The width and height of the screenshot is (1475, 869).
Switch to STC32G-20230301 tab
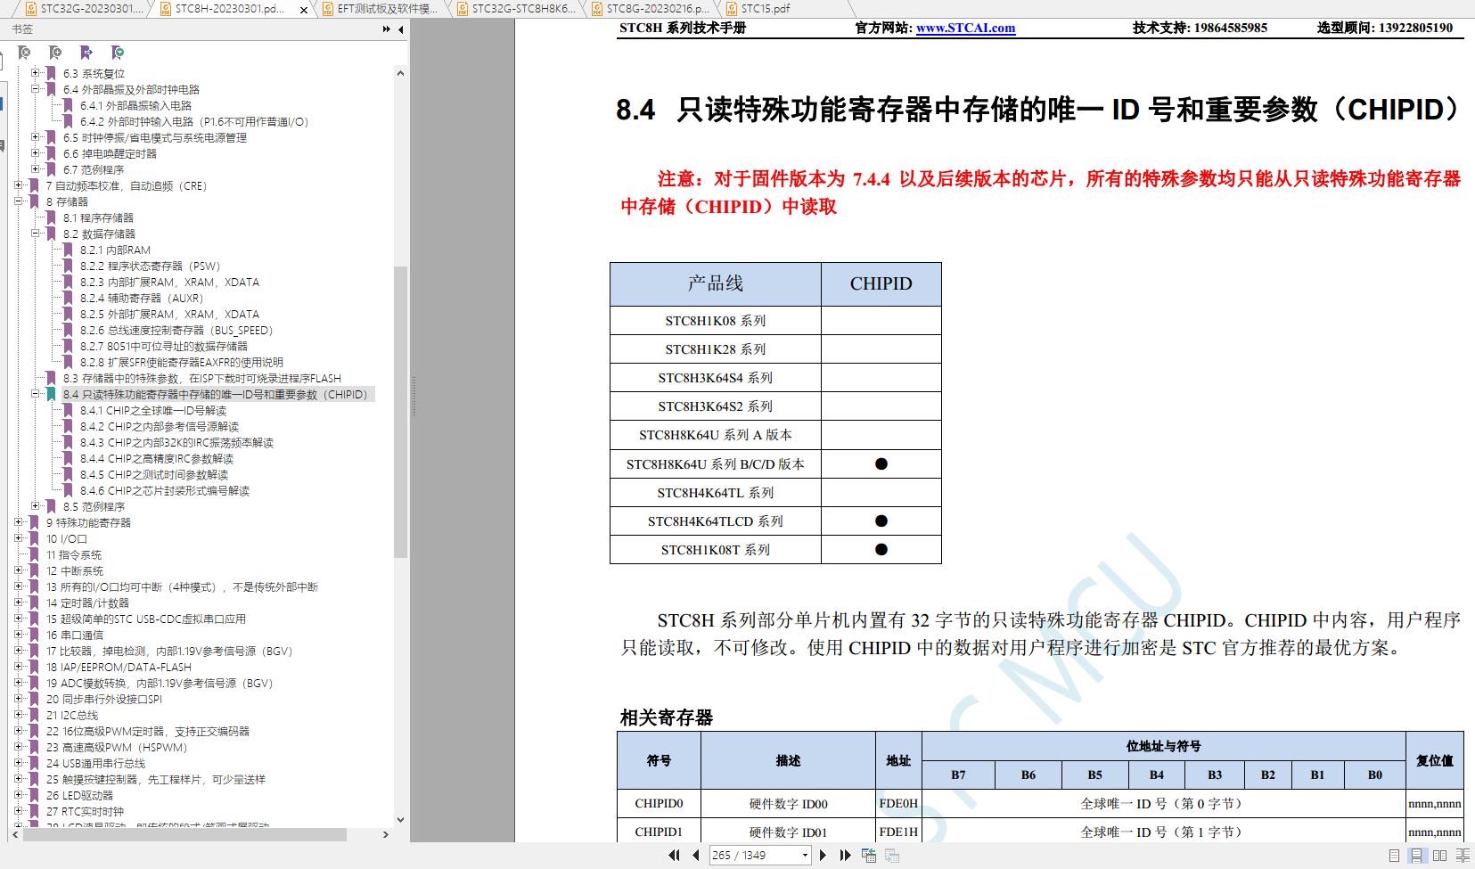click(82, 9)
